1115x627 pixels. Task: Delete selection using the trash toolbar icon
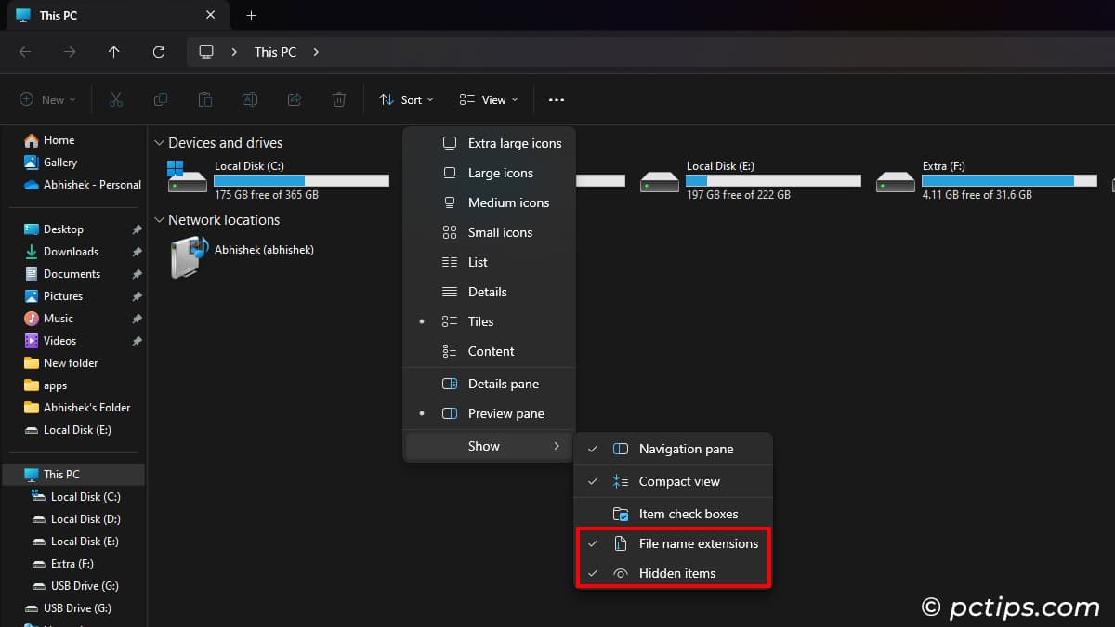tap(338, 99)
